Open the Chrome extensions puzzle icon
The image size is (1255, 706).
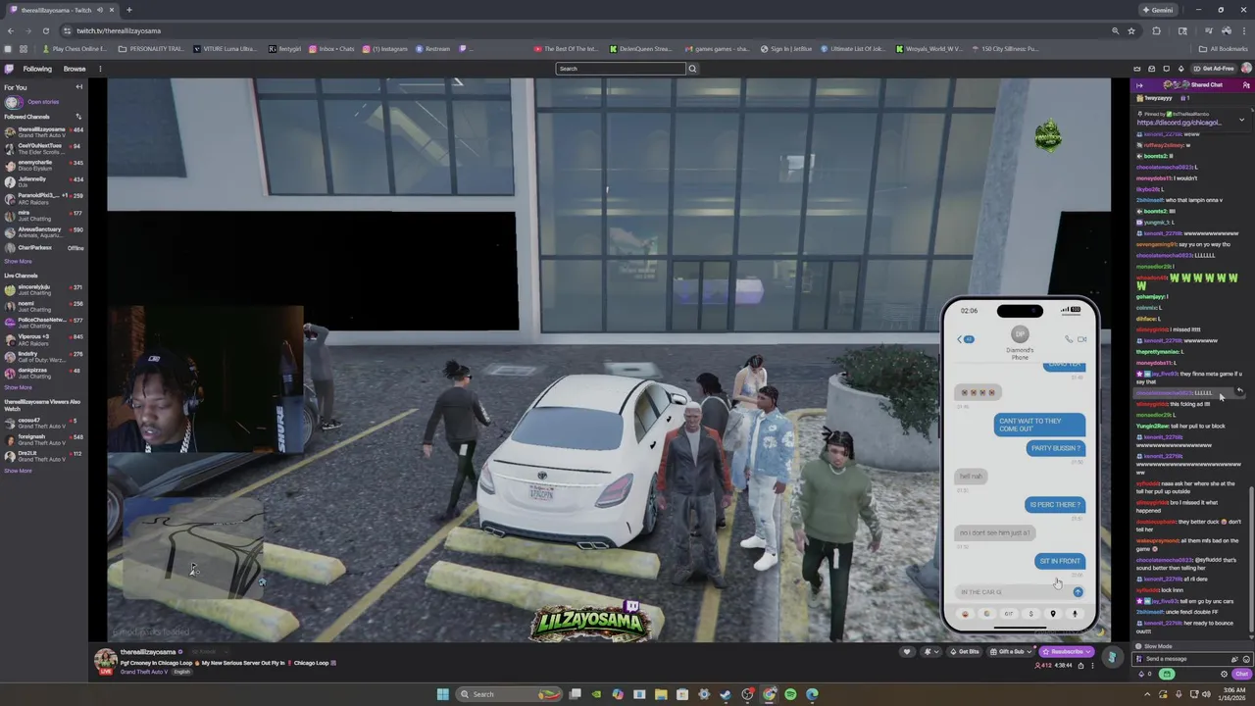1157,30
